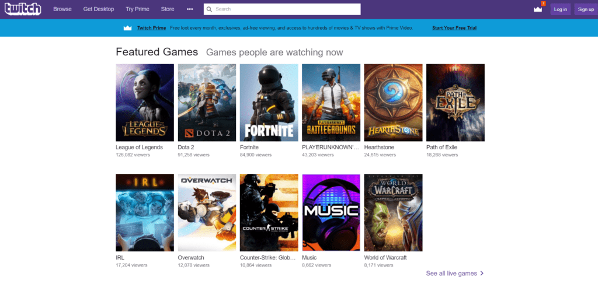Open the League of Legends cover art
Viewport: 598px width, 284px height.
145,103
